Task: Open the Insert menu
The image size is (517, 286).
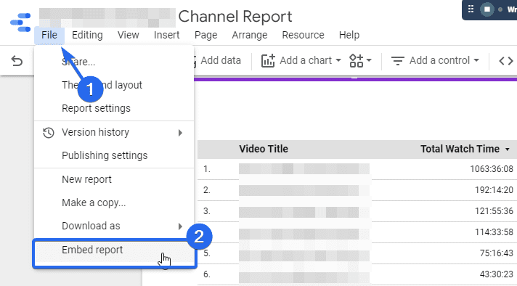Action: click(x=167, y=35)
